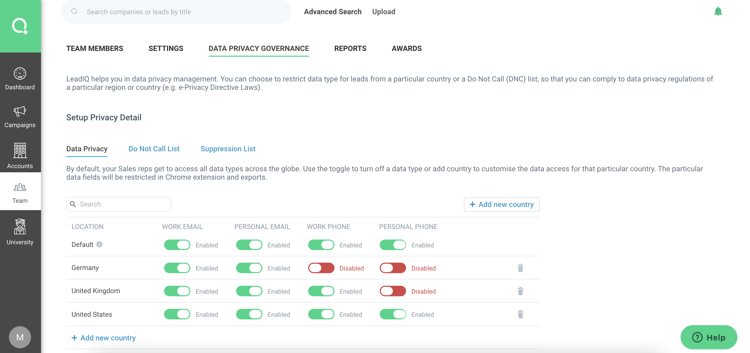
Task: Enable Germany work phone toggle
Action: point(321,268)
